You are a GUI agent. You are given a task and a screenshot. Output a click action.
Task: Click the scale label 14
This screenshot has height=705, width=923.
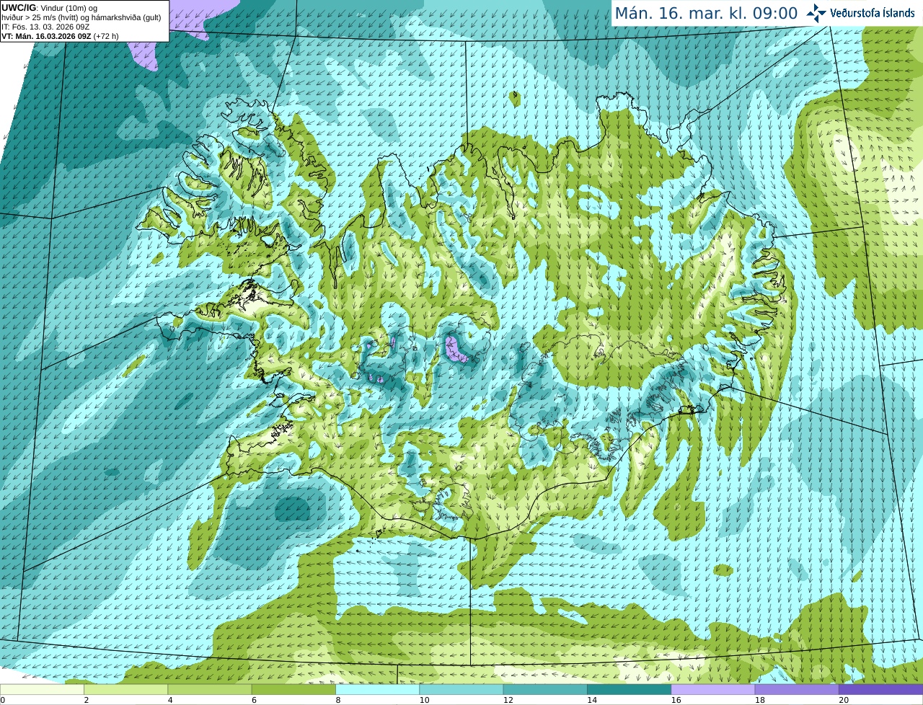[x=592, y=700]
